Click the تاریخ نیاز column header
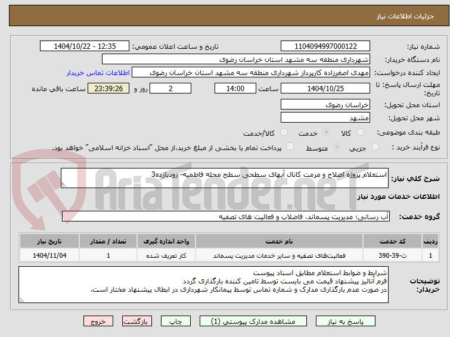 pyautogui.click(x=49, y=241)
